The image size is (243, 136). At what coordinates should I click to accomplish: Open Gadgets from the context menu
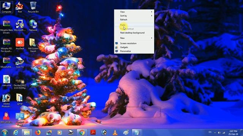134,47
